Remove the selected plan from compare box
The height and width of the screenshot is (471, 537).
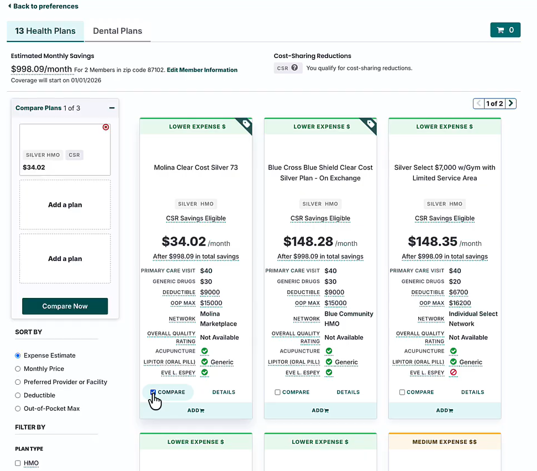(x=106, y=127)
